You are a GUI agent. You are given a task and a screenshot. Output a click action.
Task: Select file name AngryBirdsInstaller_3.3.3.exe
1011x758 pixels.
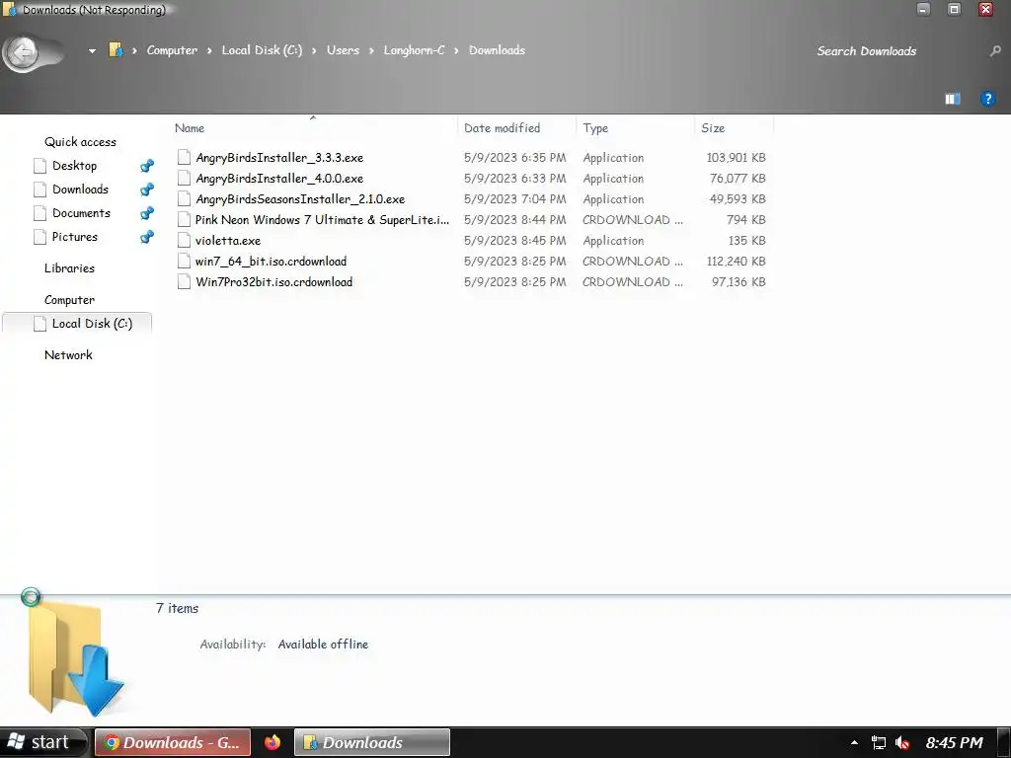pyautogui.click(x=279, y=158)
